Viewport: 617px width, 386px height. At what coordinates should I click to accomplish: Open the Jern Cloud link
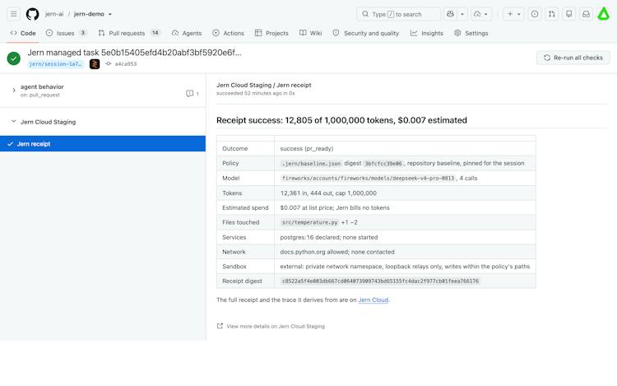pyautogui.click(x=373, y=300)
